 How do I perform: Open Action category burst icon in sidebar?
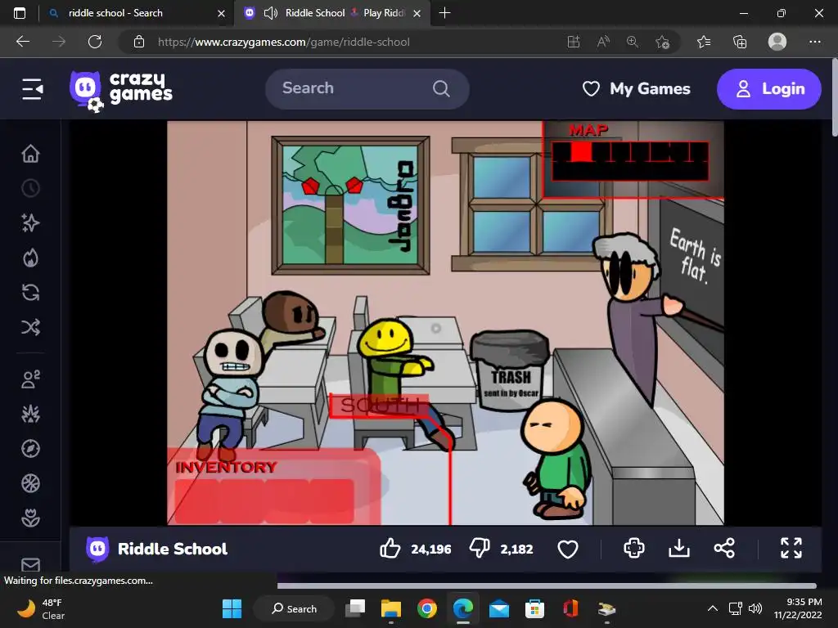coord(30,414)
